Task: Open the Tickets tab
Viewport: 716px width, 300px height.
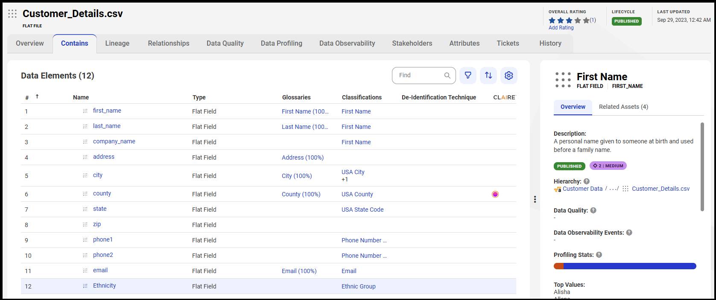Action: point(508,44)
